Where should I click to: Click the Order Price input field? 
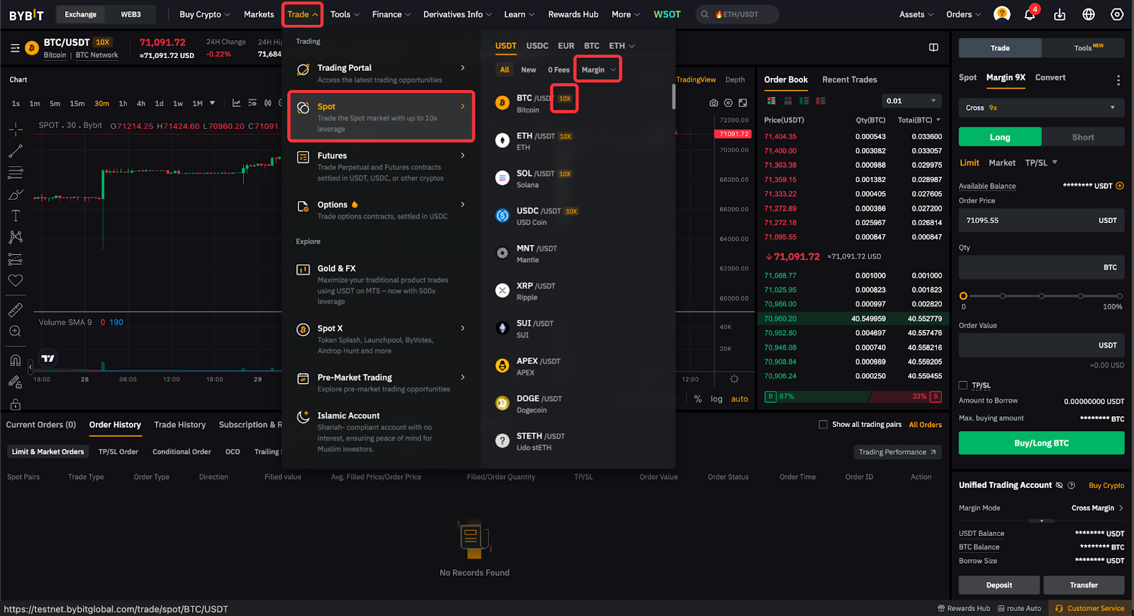tap(1028, 221)
